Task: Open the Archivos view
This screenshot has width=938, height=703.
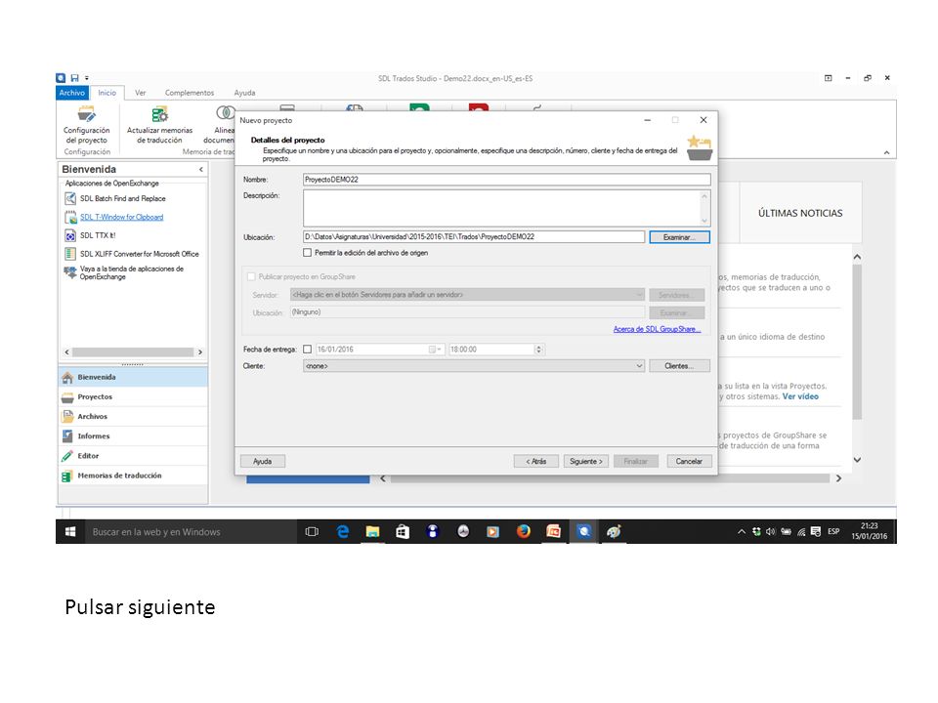Action: (x=133, y=417)
